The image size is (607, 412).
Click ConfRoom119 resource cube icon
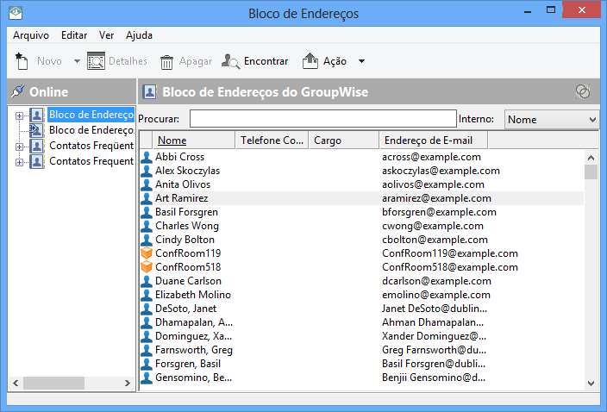pos(147,253)
